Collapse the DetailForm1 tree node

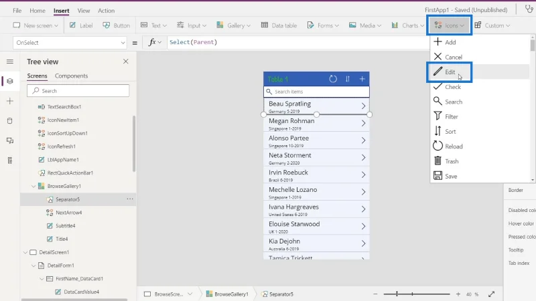(33, 266)
